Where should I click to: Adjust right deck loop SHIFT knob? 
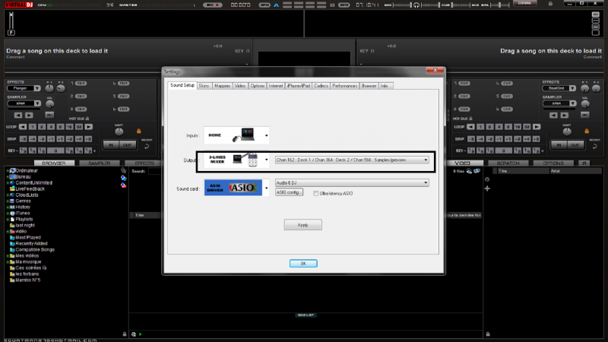pos(567,131)
